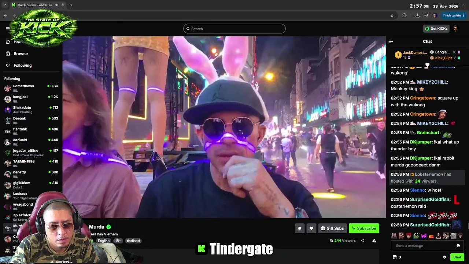Click the green Chat send button
The height and width of the screenshot is (264, 469).
457,257
